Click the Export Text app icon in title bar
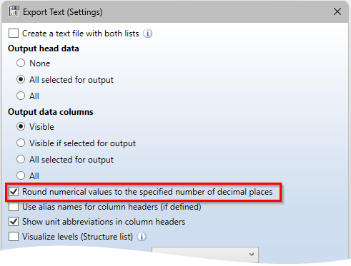This screenshot has height=266, width=351. (14, 11)
